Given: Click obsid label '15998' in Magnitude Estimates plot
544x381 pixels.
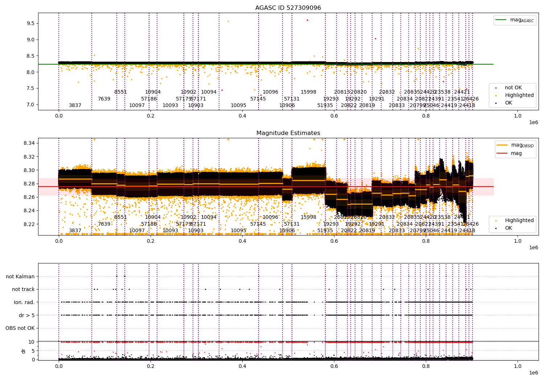Looking at the screenshot, I should [x=309, y=217].
